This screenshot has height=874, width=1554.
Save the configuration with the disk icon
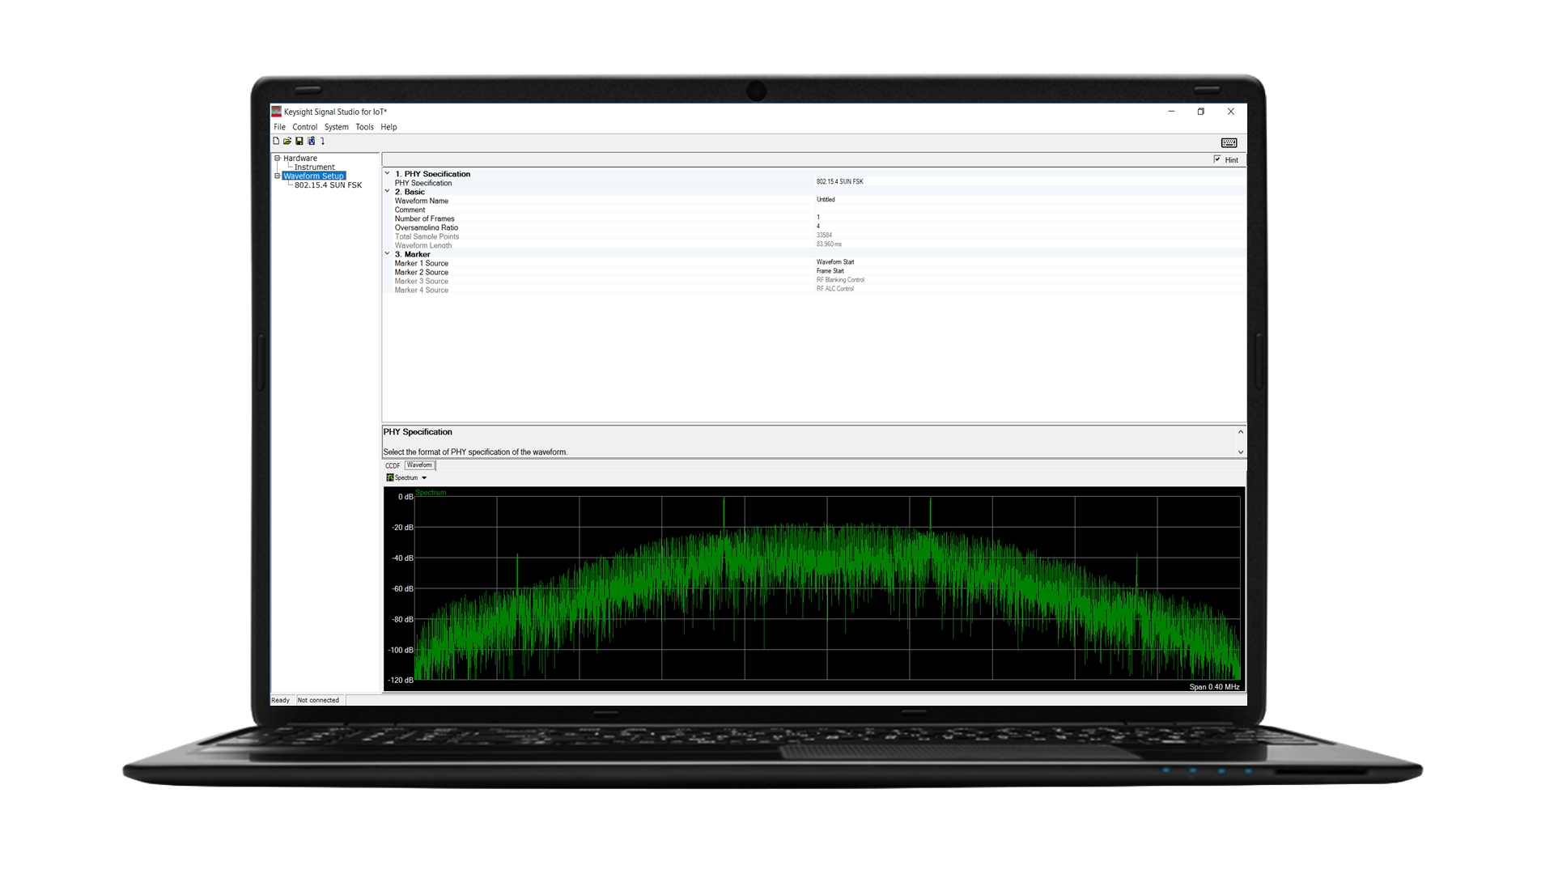click(x=299, y=141)
